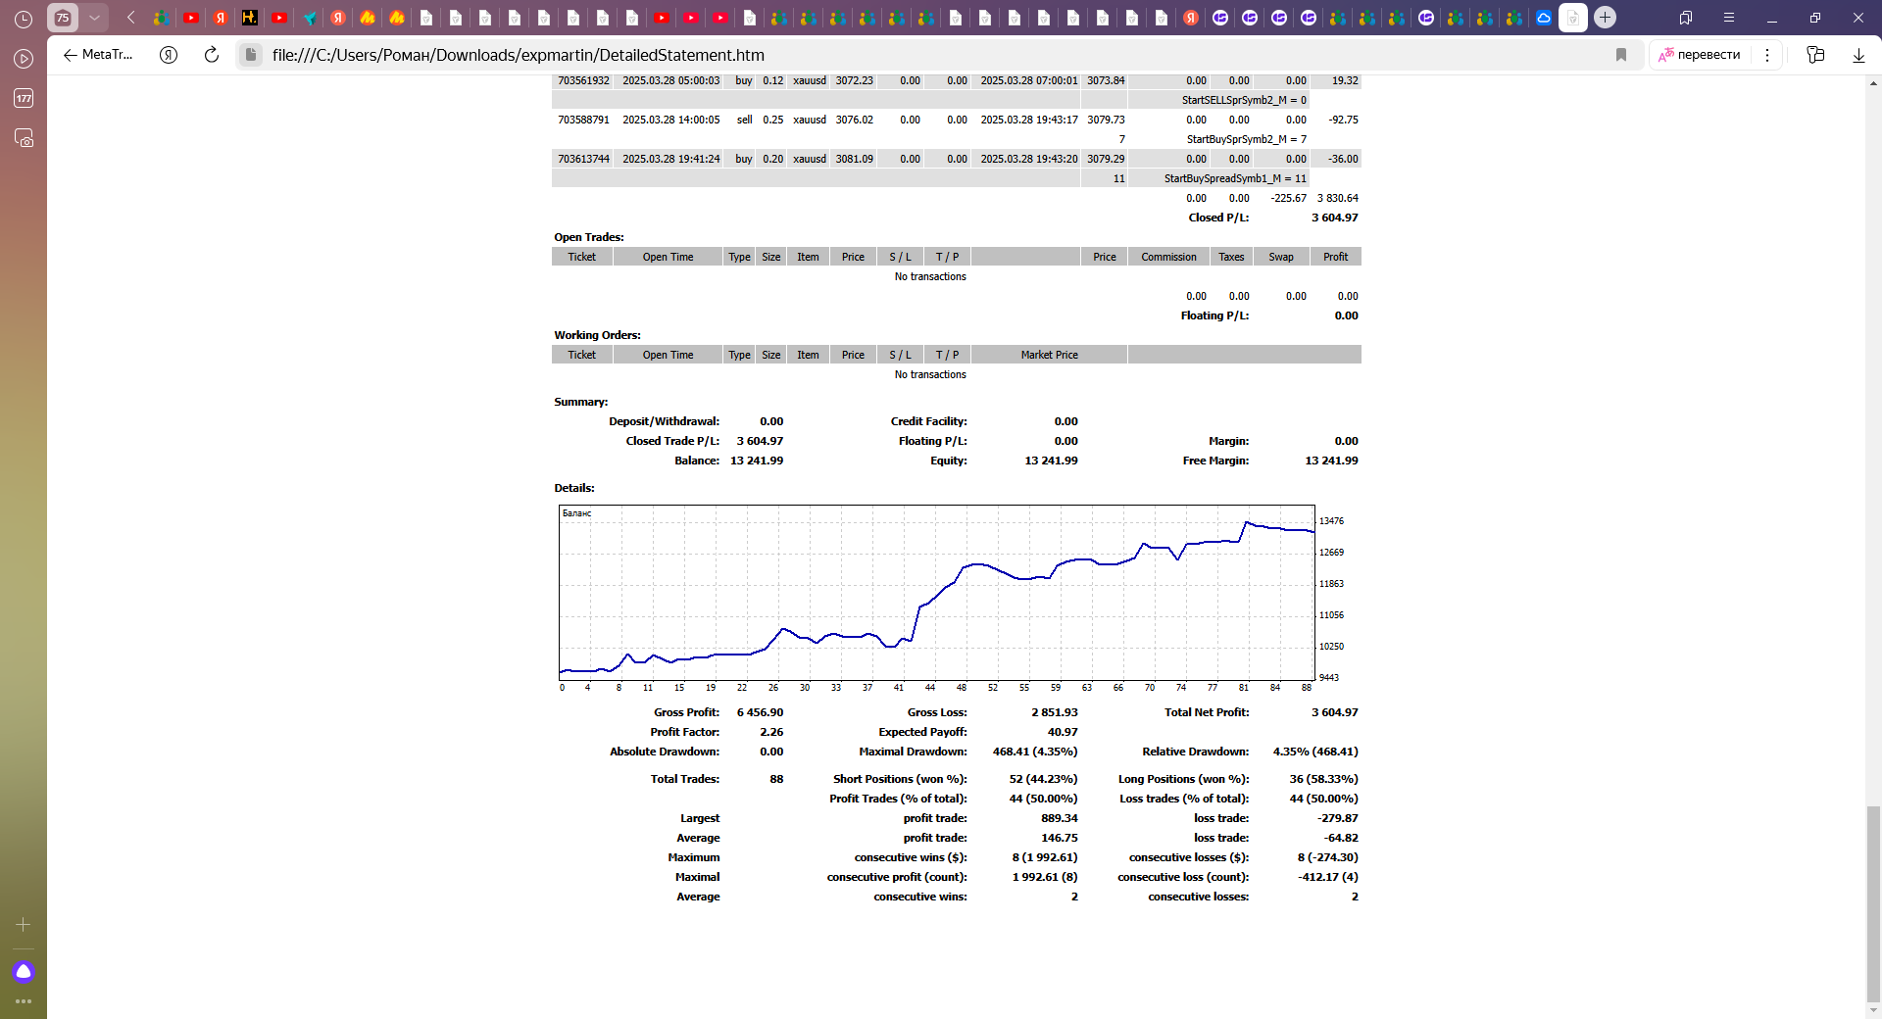The image size is (1882, 1019).
Task: Click the Market Price column header
Action: 1049,355
